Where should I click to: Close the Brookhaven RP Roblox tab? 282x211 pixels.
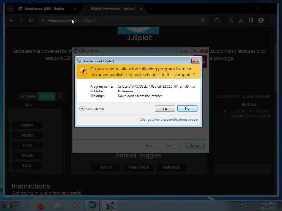click(75, 9)
